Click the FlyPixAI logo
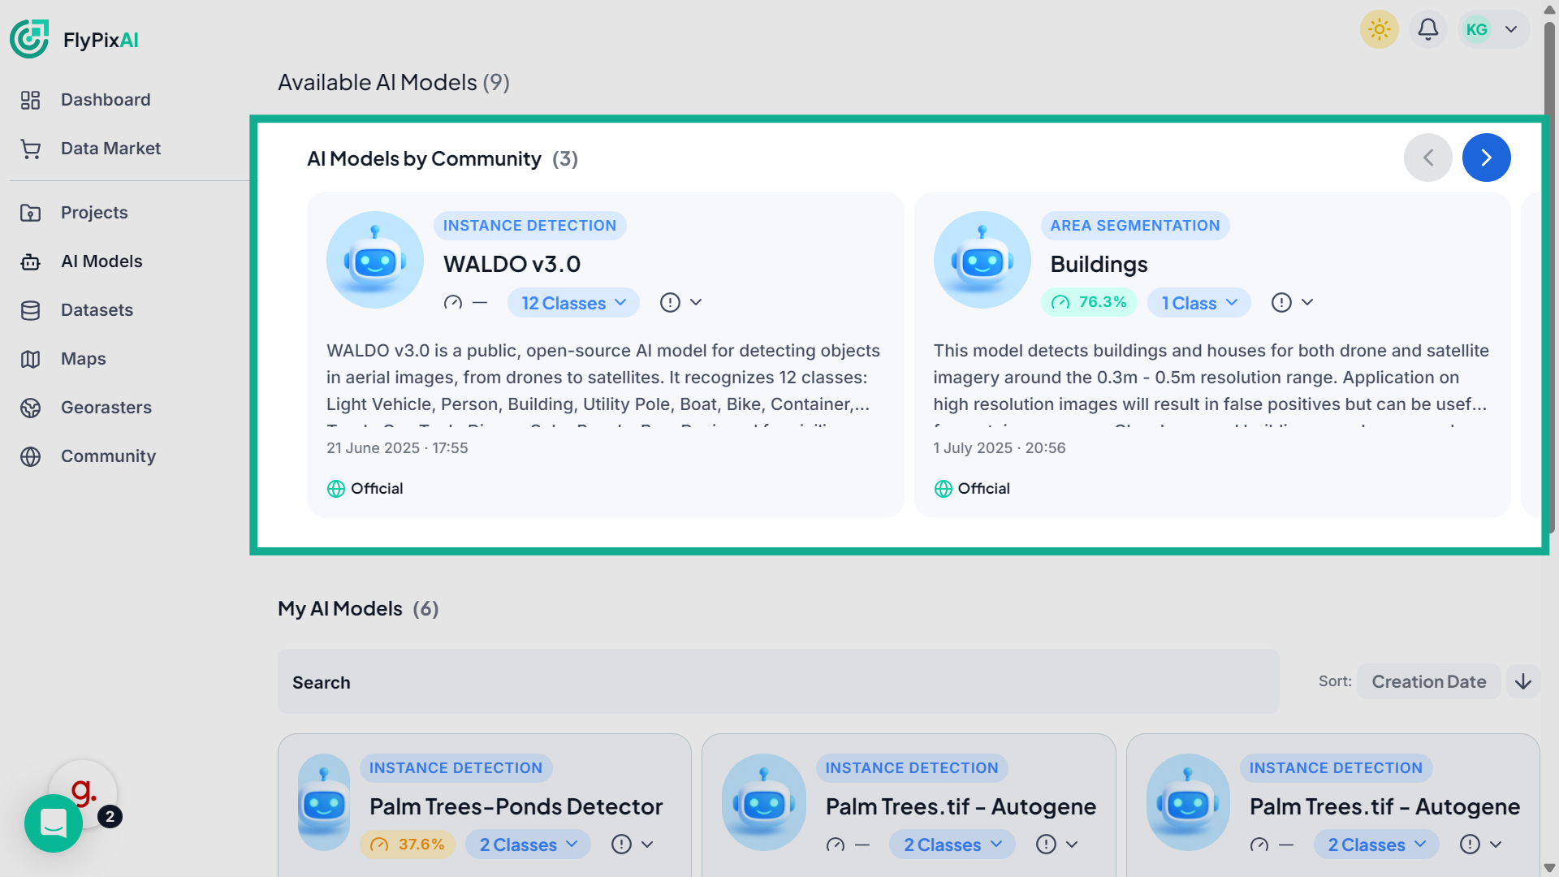Viewport: 1559px width, 877px height. 75,39
